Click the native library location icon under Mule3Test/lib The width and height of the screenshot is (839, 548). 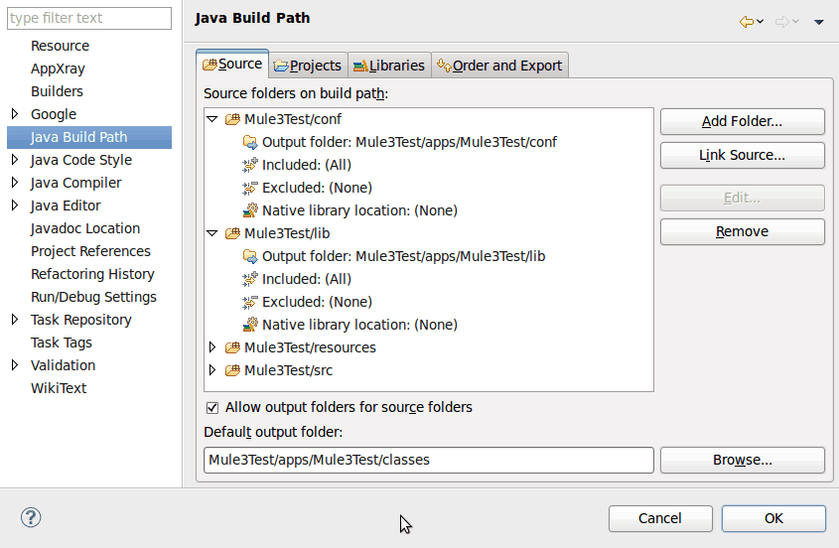250,325
